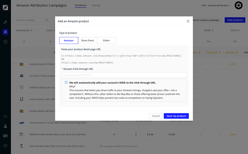Click the ROAS info icon

coord(212,30)
